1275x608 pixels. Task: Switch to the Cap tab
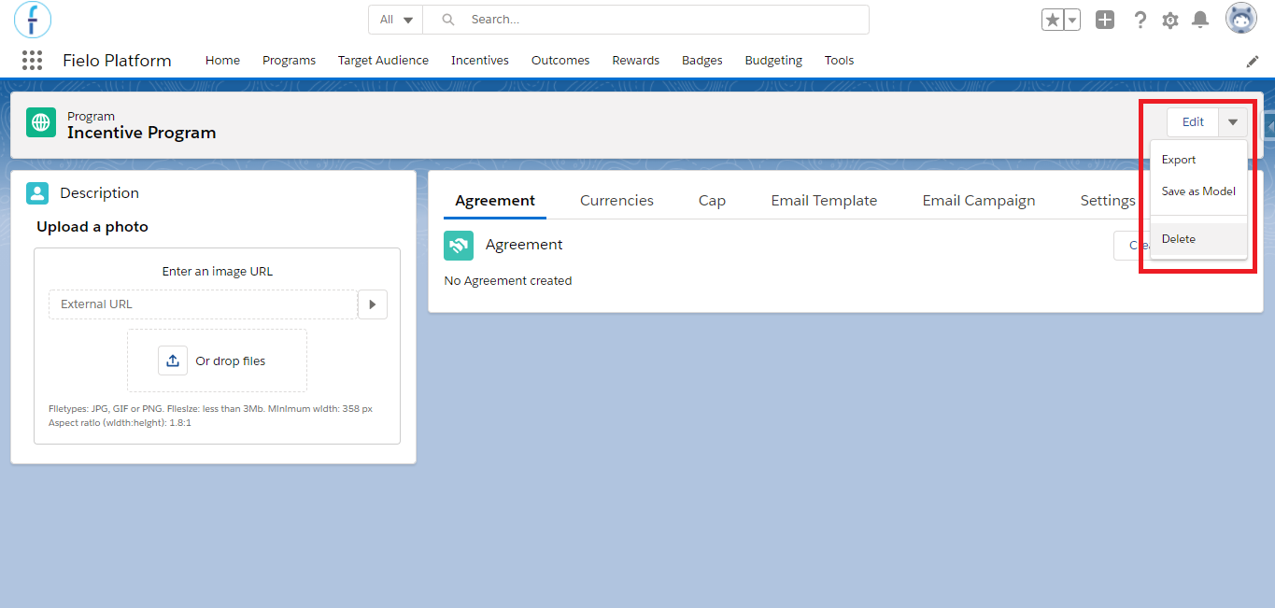[712, 201]
